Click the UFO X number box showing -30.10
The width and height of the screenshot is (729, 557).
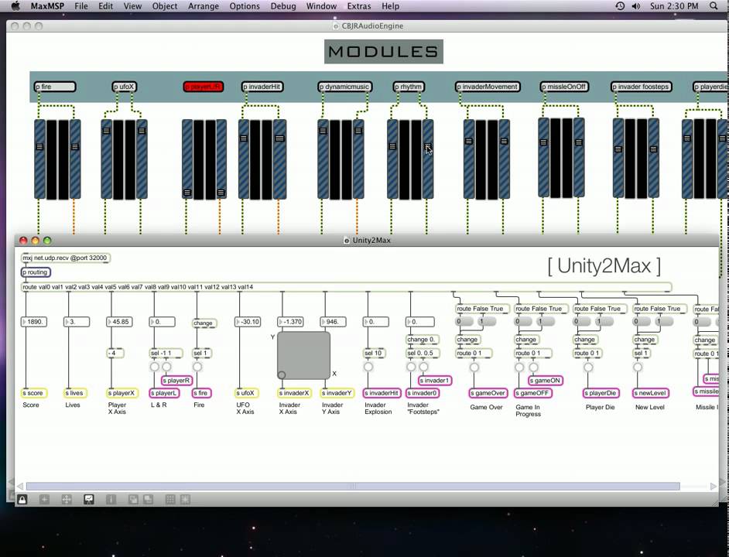(x=248, y=322)
